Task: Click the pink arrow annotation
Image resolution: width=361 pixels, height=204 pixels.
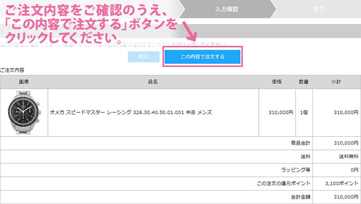Action: pos(190,32)
